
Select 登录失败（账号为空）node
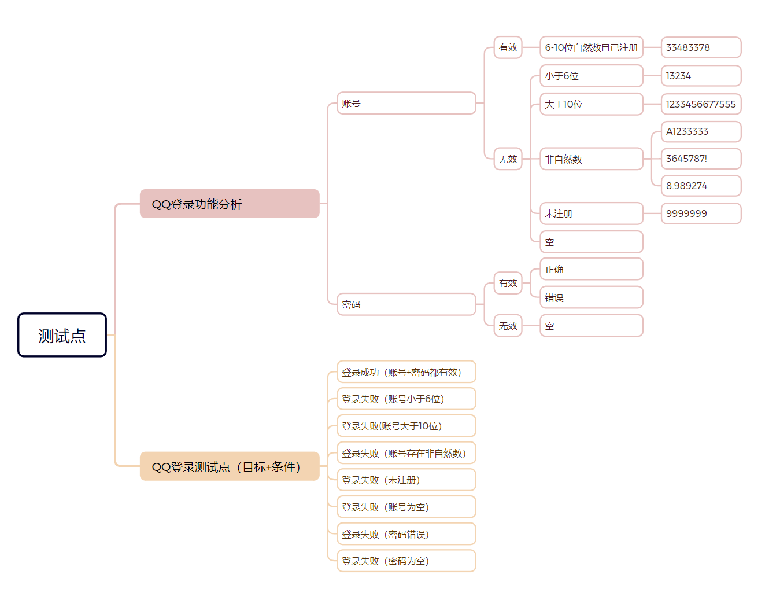click(x=406, y=507)
